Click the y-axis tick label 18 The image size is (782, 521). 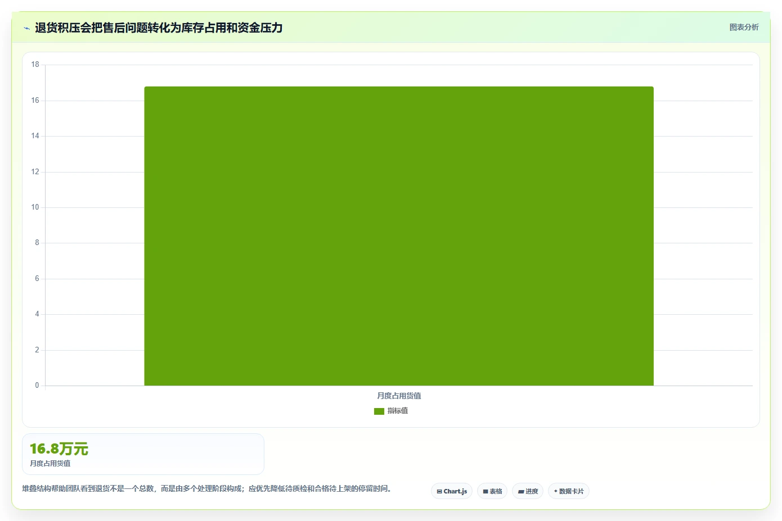click(x=35, y=65)
